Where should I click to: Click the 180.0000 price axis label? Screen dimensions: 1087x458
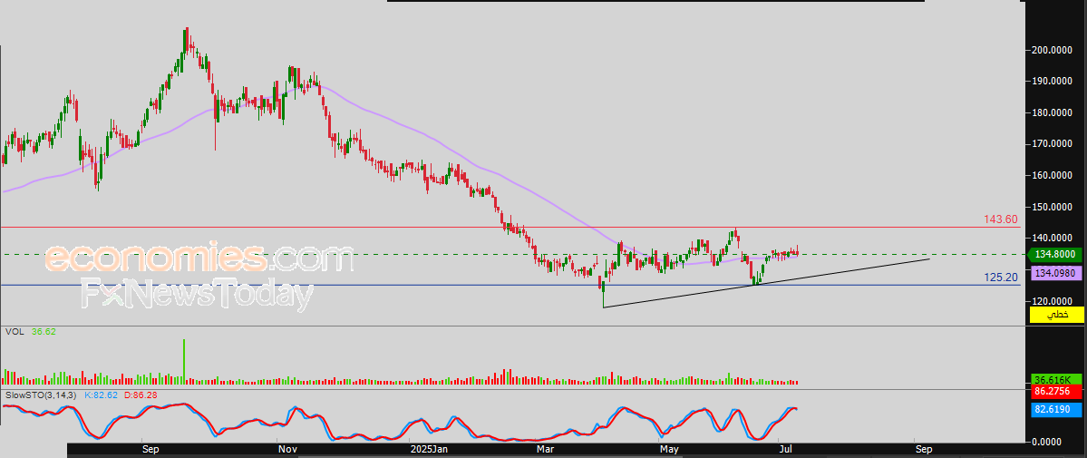(1054, 112)
